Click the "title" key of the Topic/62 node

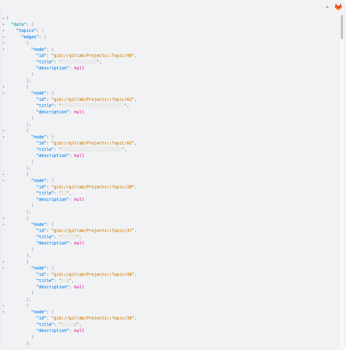point(45,149)
